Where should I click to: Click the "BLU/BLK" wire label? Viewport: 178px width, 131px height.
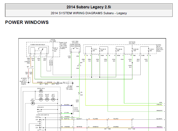[67, 105]
